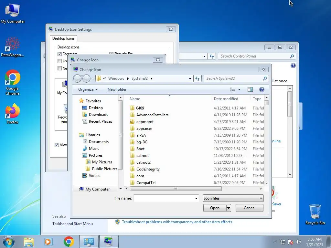
Task: Open the Control Panel address bar dropdown
Action: [204, 56]
